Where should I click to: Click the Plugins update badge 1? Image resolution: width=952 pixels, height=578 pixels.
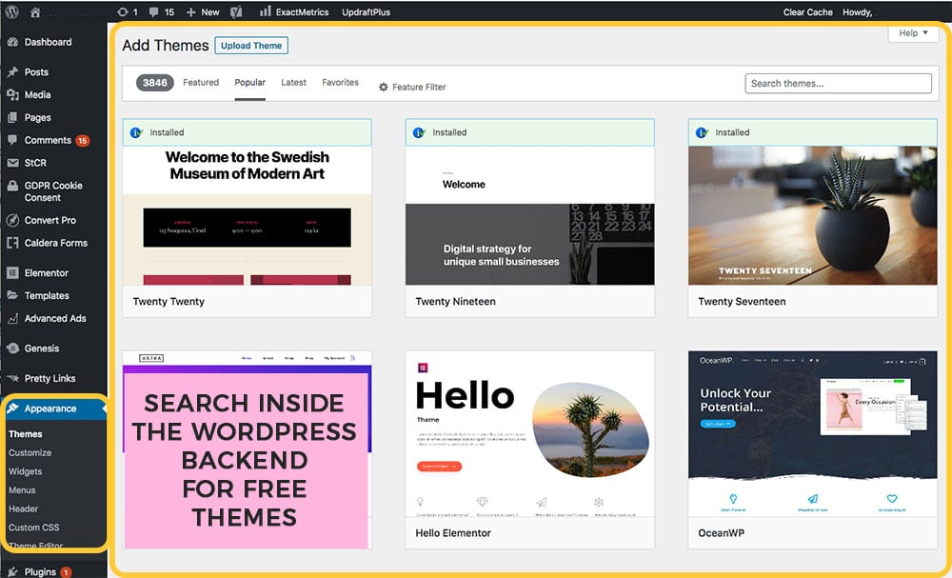pos(66,572)
